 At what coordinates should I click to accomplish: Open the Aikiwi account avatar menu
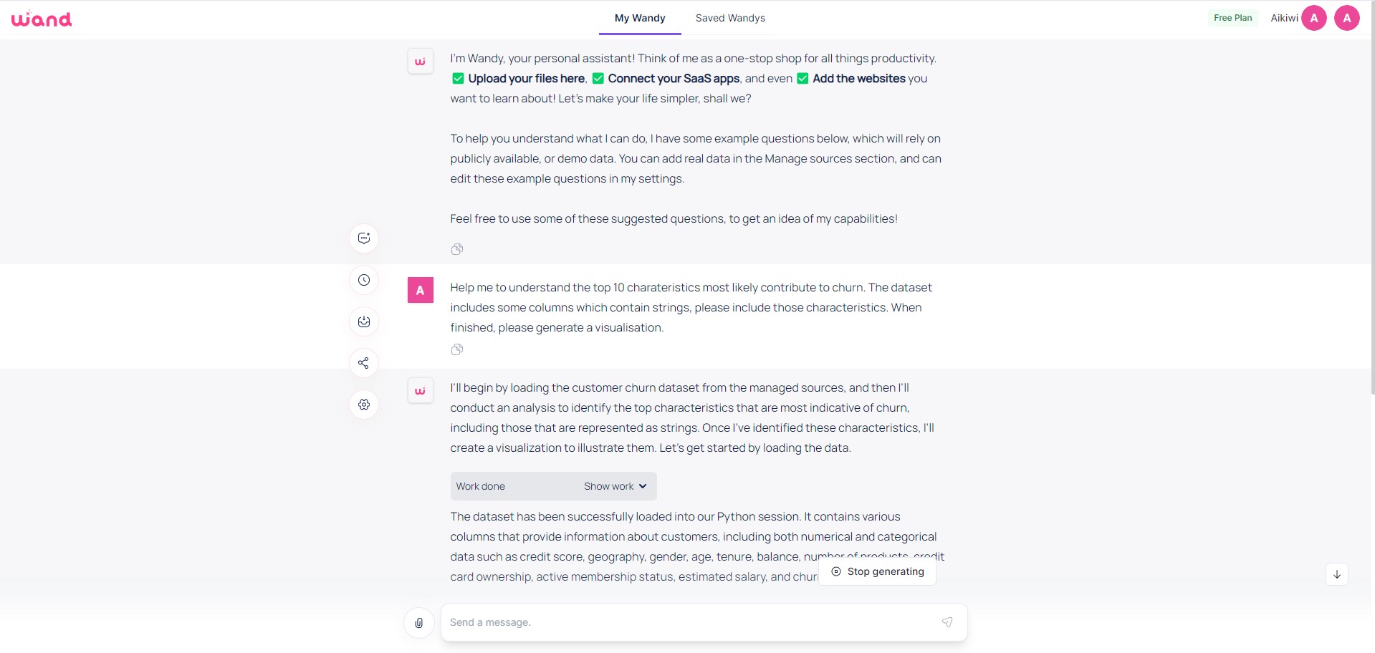[1314, 18]
